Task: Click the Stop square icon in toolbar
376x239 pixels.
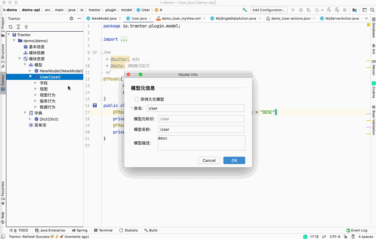Action: 345,10
